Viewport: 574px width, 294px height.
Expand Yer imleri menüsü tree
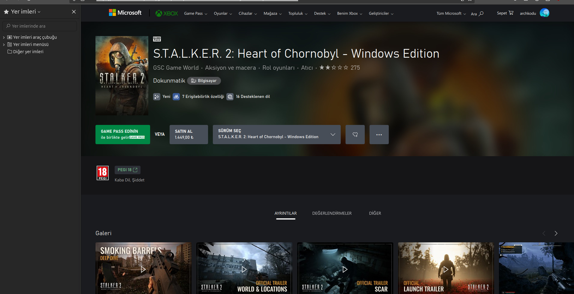[x=4, y=44]
